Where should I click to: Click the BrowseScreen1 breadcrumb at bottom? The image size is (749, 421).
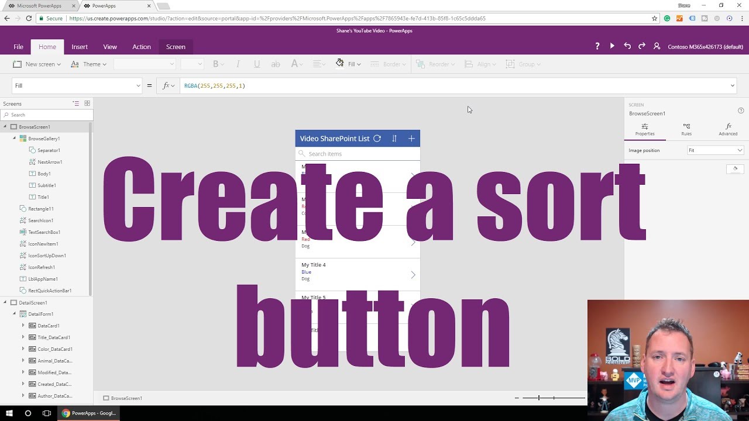pos(123,398)
